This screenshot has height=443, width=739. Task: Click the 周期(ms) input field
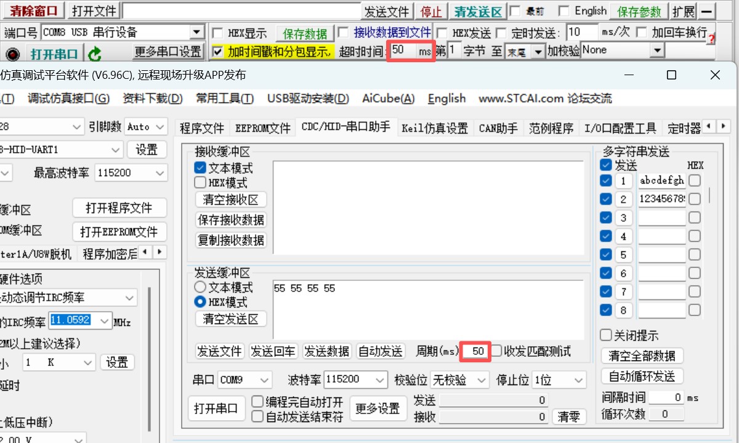click(x=475, y=352)
